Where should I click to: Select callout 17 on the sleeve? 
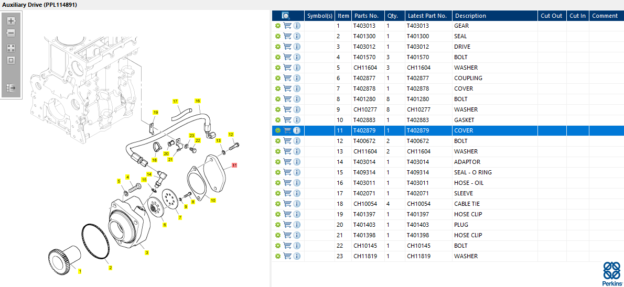tap(175, 102)
